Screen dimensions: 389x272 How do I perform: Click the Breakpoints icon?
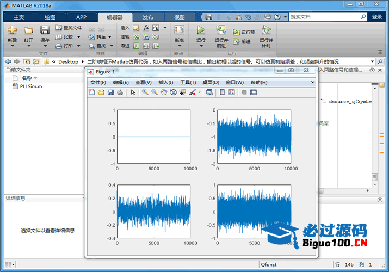tap(179, 30)
